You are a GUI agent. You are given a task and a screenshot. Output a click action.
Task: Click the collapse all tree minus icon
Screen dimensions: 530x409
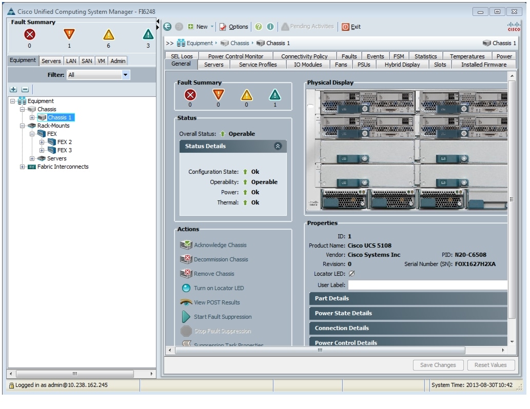click(x=25, y=90)
